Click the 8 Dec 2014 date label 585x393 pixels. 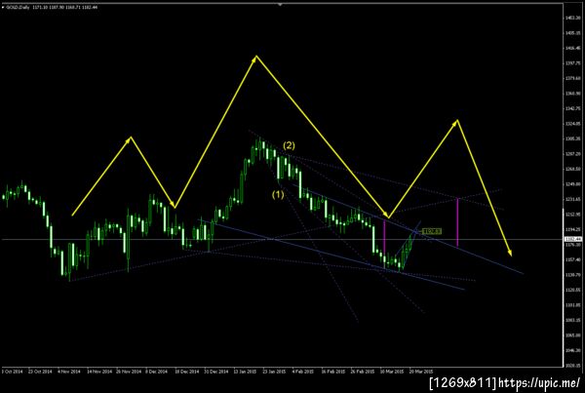click(x=157, y=372)
